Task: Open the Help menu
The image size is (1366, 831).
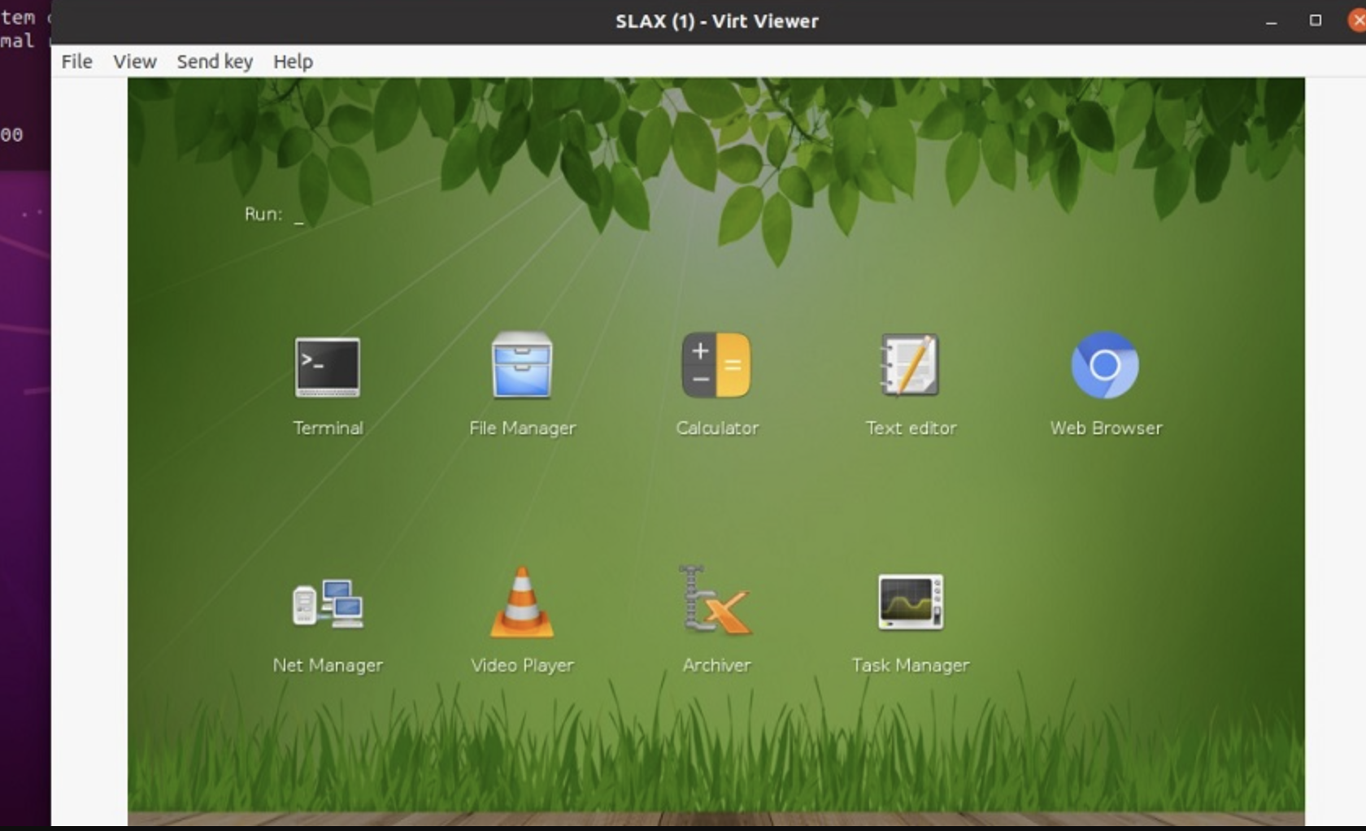Action: coord(293,62)
